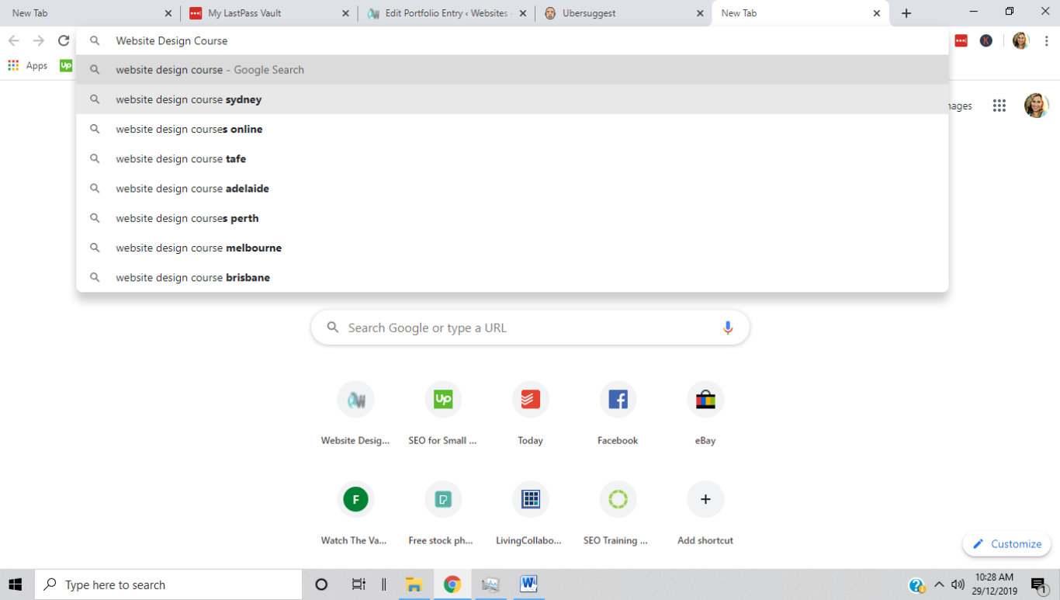This screenshot has height=600, width=1060.
Task: Open a new tab with plus button
Action: (906, 13)
